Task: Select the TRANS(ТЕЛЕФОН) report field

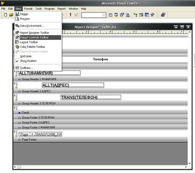Action: point(91,97)
